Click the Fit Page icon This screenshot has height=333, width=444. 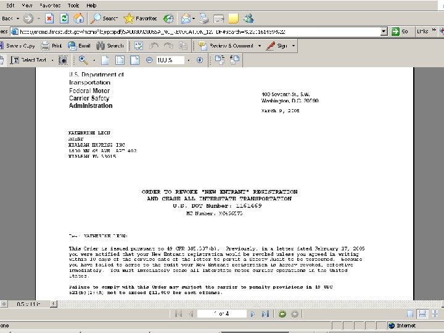pyautogui.click(x=120, y=60)
